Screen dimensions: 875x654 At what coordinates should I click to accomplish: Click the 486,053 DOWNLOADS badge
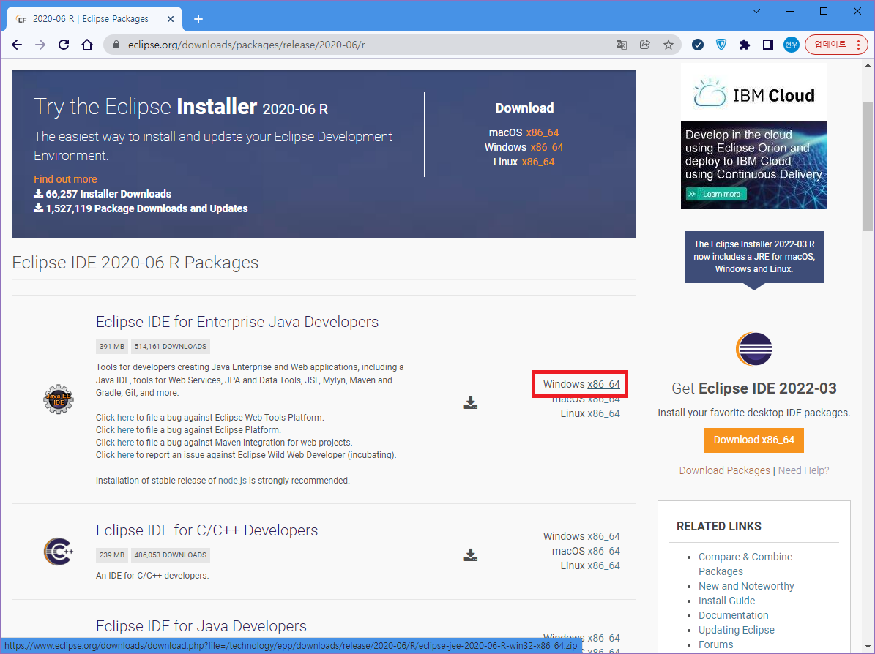click(170, 555)
